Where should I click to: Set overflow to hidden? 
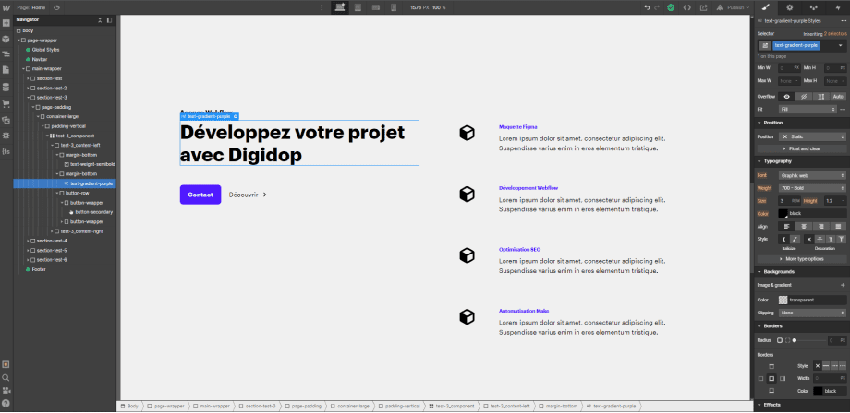[x=804, y=96]
